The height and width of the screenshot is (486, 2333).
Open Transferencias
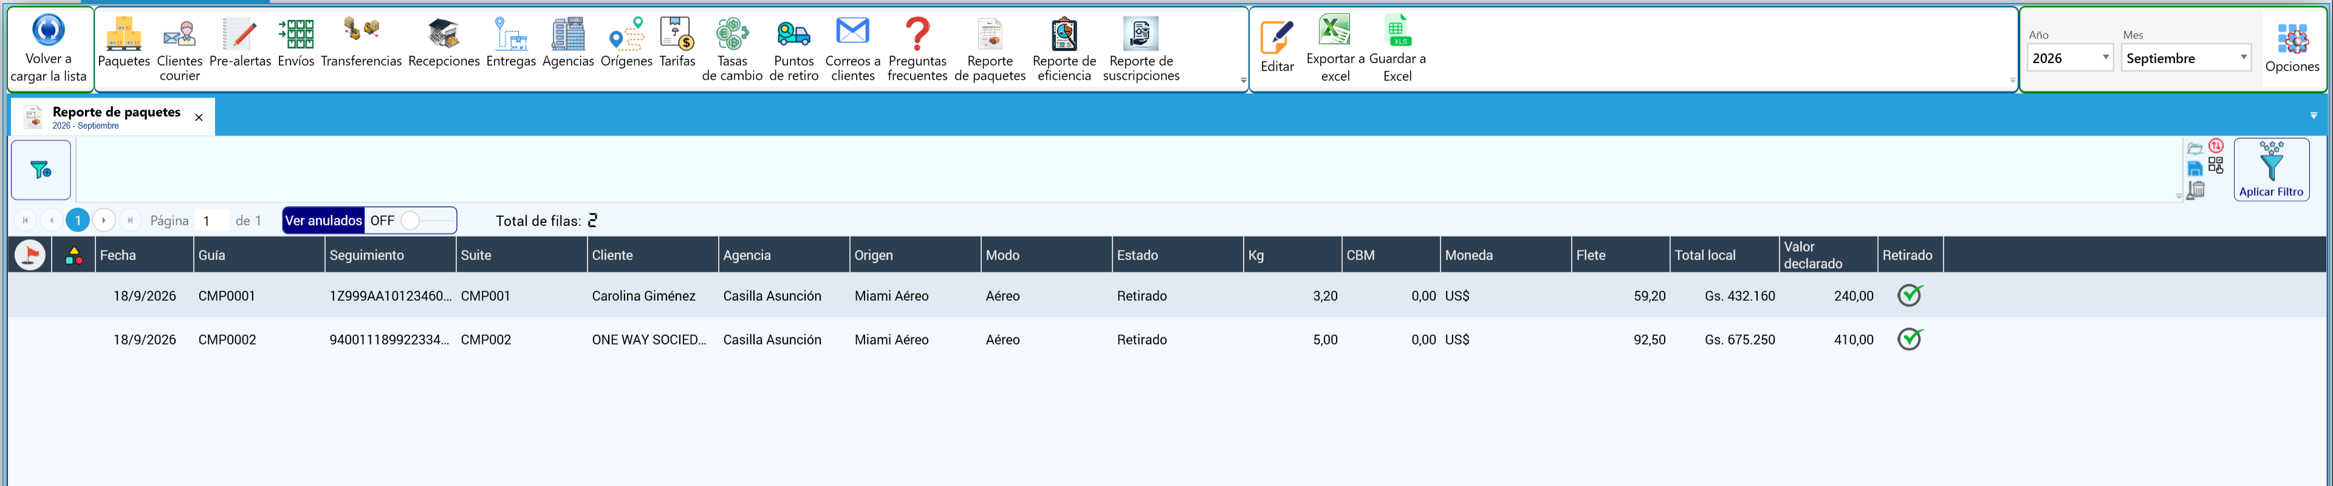pos(361,43)
